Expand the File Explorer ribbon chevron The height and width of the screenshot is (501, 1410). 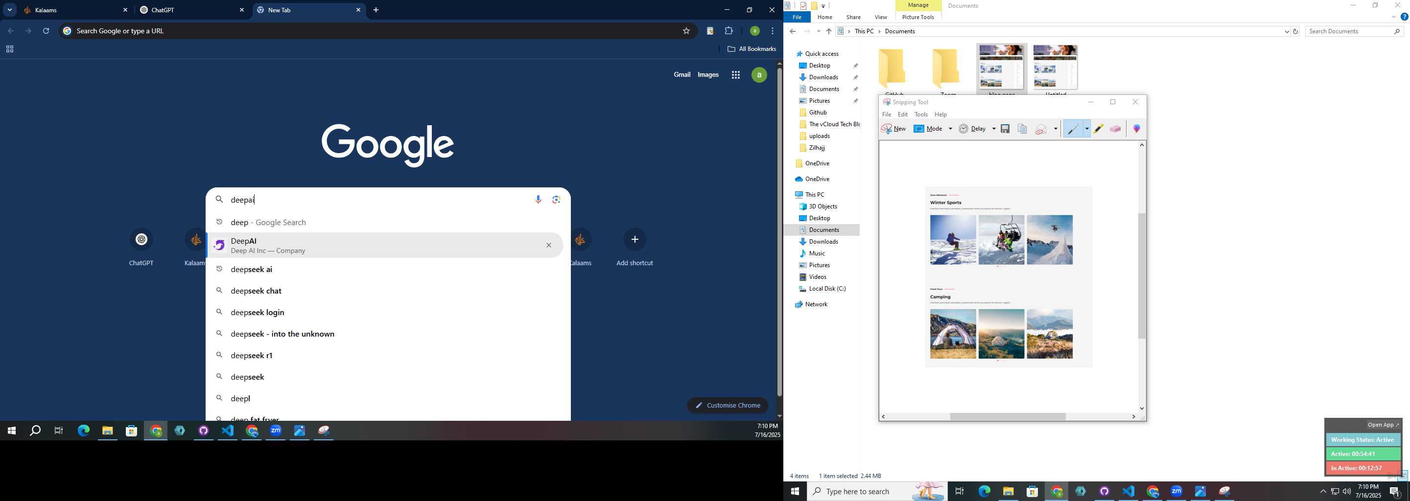tap(1393, 17)
